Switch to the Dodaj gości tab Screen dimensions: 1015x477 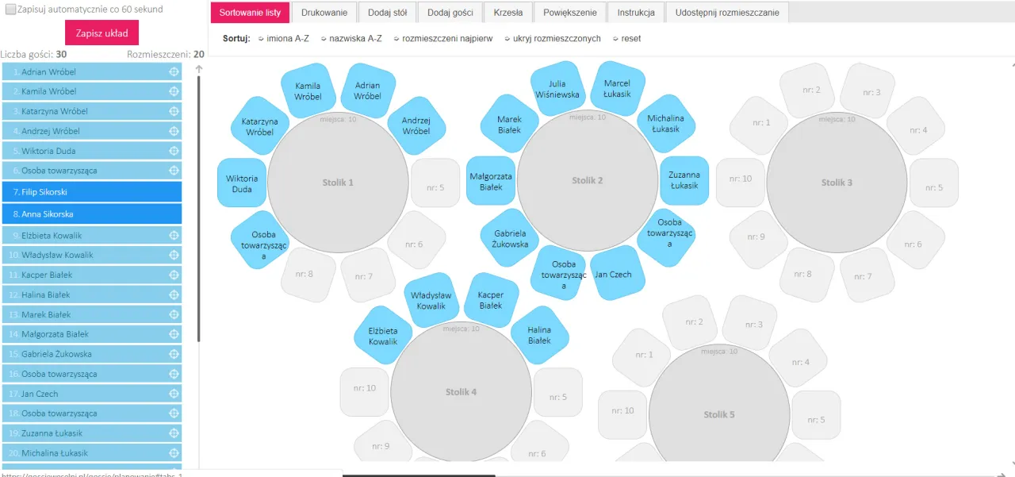450,13
